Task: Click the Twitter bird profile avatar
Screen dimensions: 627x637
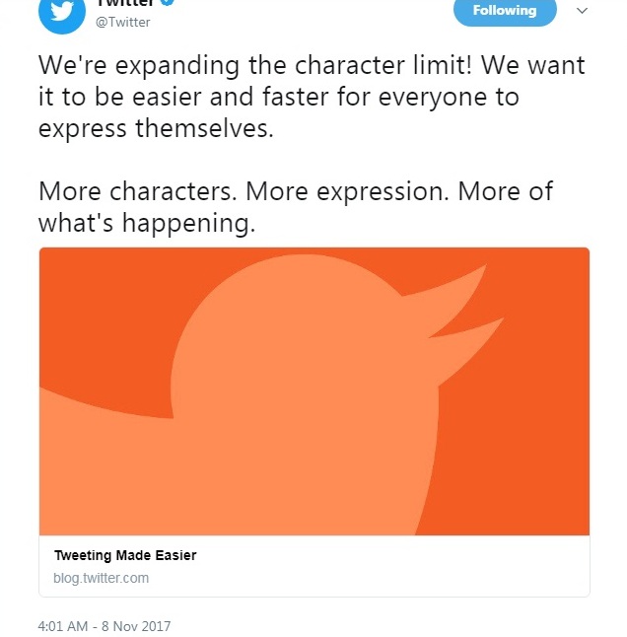Action: pyautogui.click(x=61, y=12)
